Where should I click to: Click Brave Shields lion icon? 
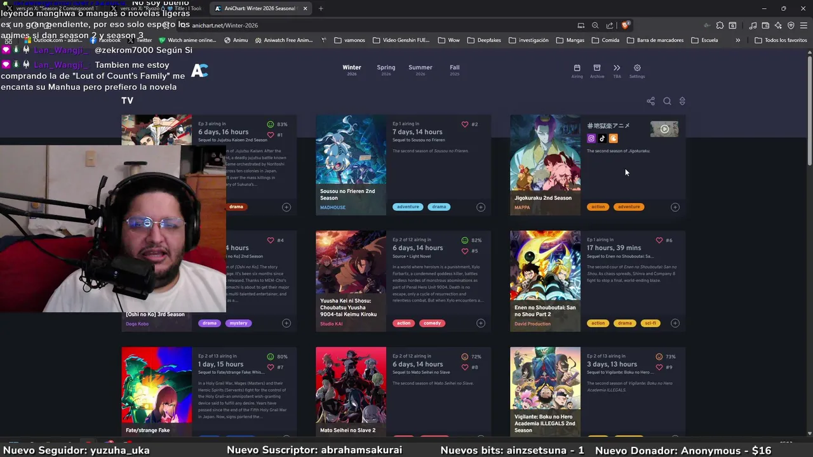click(626, 25)
